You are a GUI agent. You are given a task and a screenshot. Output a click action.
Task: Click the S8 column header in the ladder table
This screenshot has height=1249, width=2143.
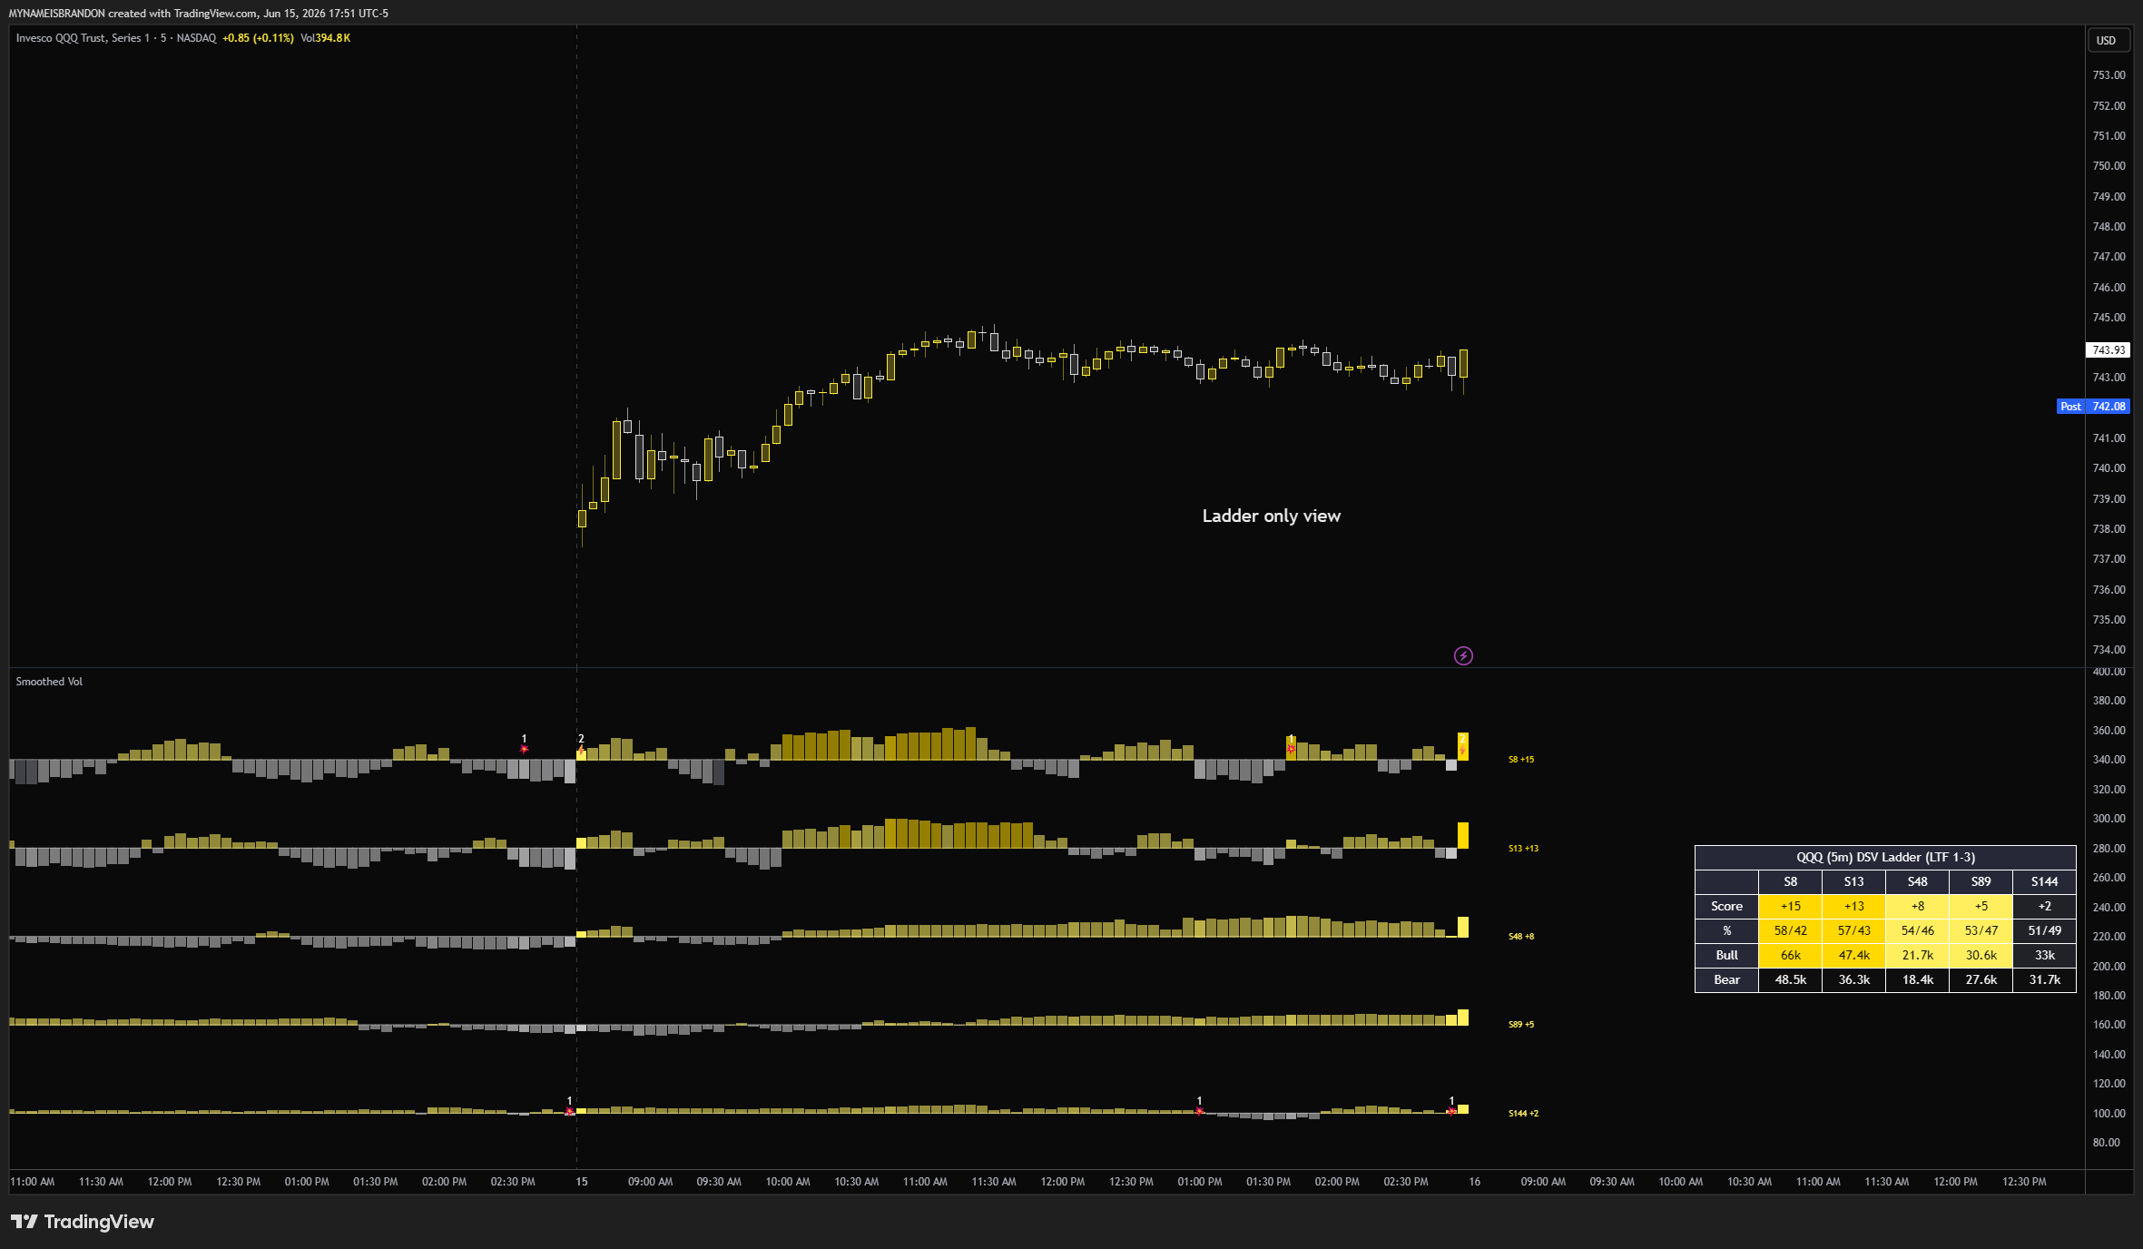[1790, 881]
